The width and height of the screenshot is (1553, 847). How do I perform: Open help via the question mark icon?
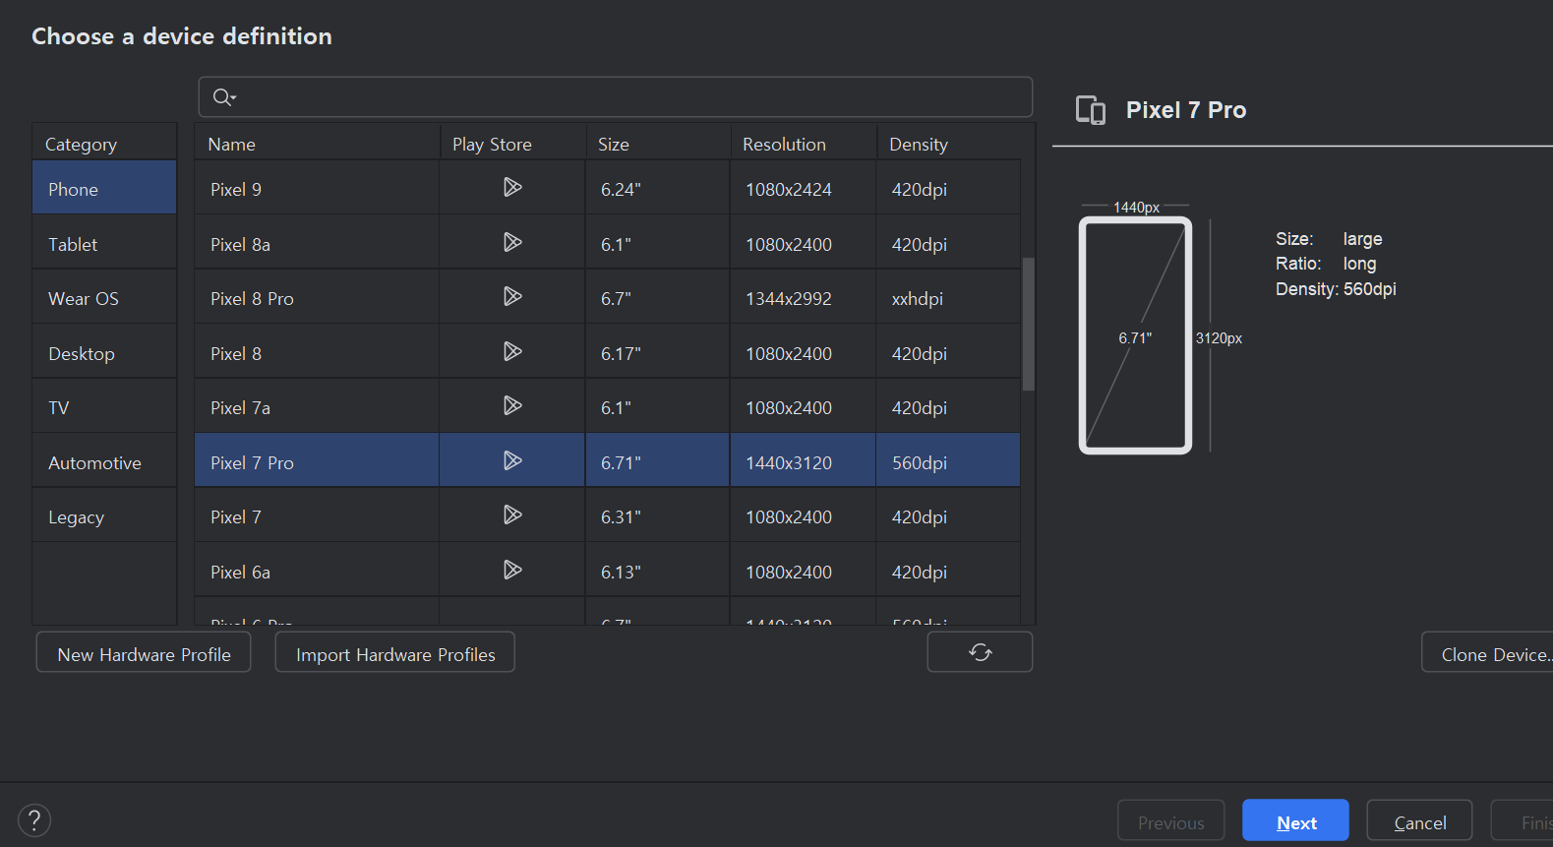(x=34, y=820)
